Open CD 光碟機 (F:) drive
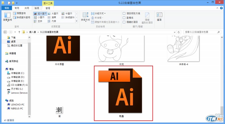Viewport: 225px width, 124px height. (x=17, y=85)
